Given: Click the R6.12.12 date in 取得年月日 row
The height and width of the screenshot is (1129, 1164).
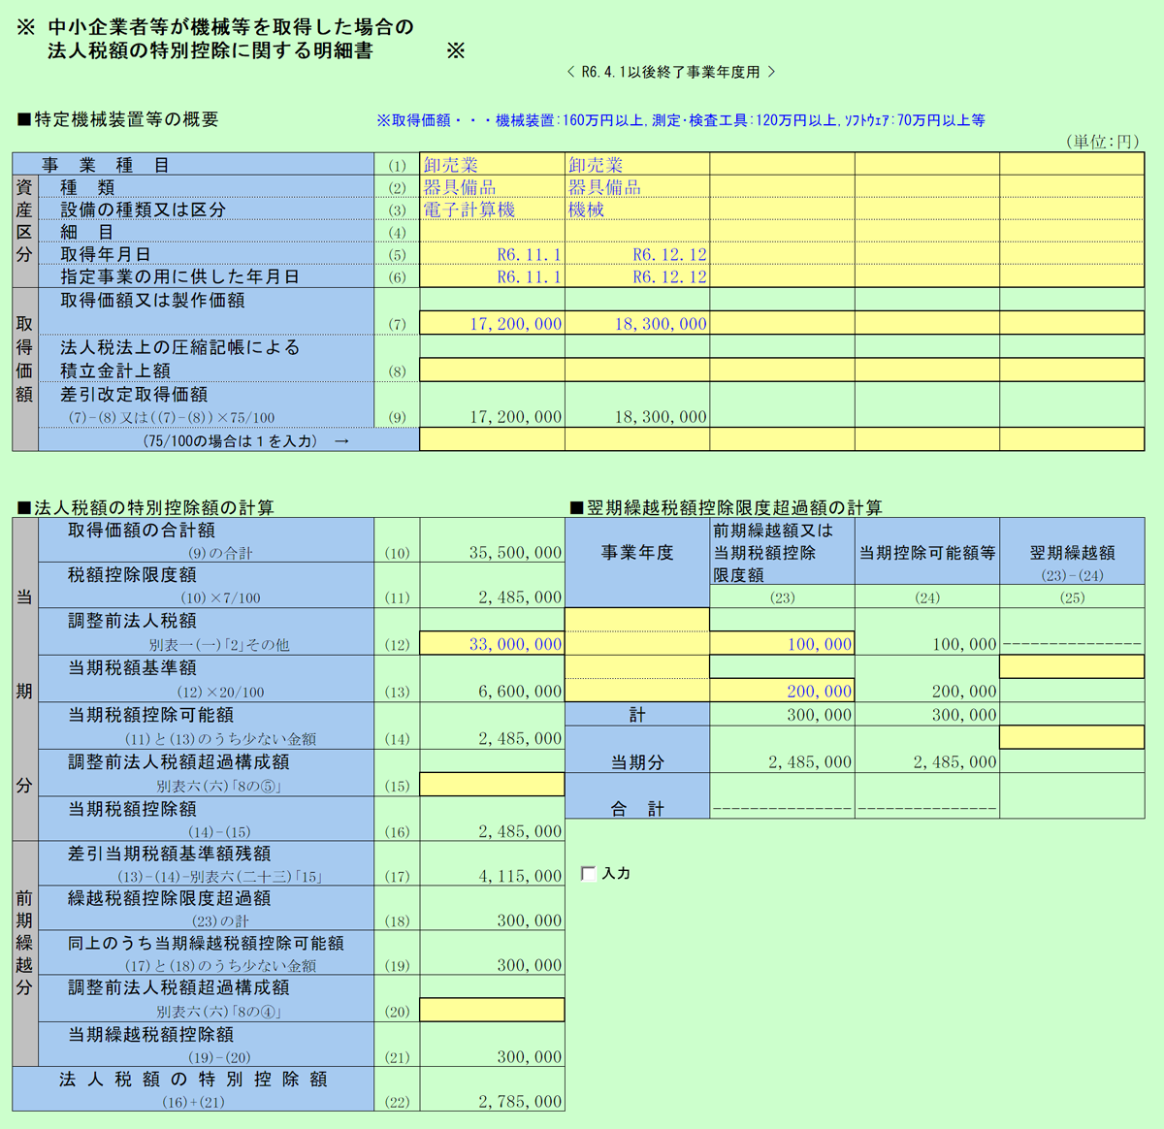Looking at the screenshot, I should pos(669,254).
